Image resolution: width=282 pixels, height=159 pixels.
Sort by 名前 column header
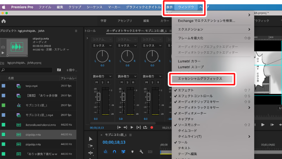click(11, 78)
